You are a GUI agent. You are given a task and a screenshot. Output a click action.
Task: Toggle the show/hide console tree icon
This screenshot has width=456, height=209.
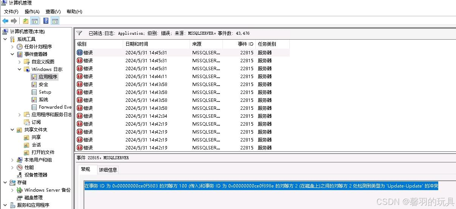(x=34, y=21)
